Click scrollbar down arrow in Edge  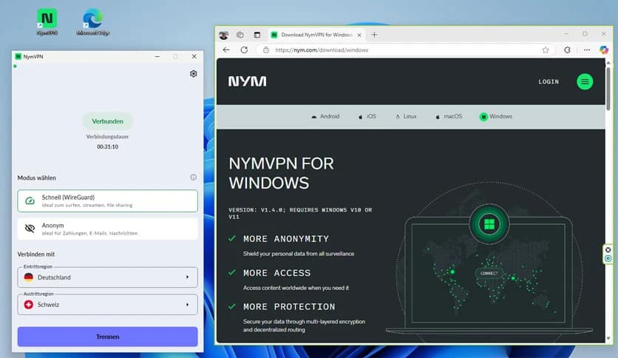click(608, 338)
